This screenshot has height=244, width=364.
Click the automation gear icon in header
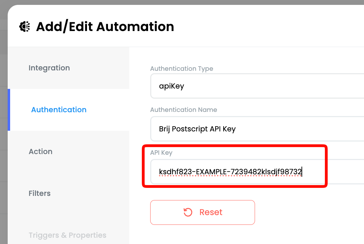(24, 26)
